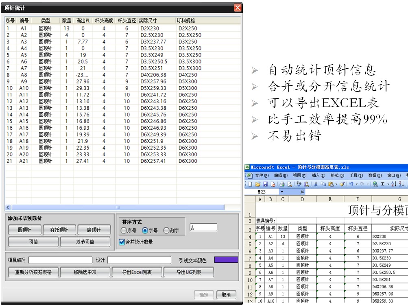408x305 pixels.
Task: Expand the Undo history dropdown arrow
Action: (356, 184)
